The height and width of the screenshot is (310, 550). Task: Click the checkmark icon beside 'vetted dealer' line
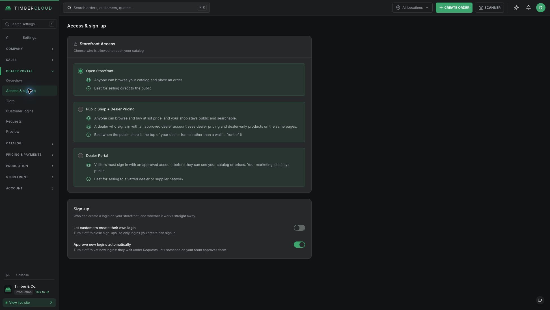click(x=89, y=179)
